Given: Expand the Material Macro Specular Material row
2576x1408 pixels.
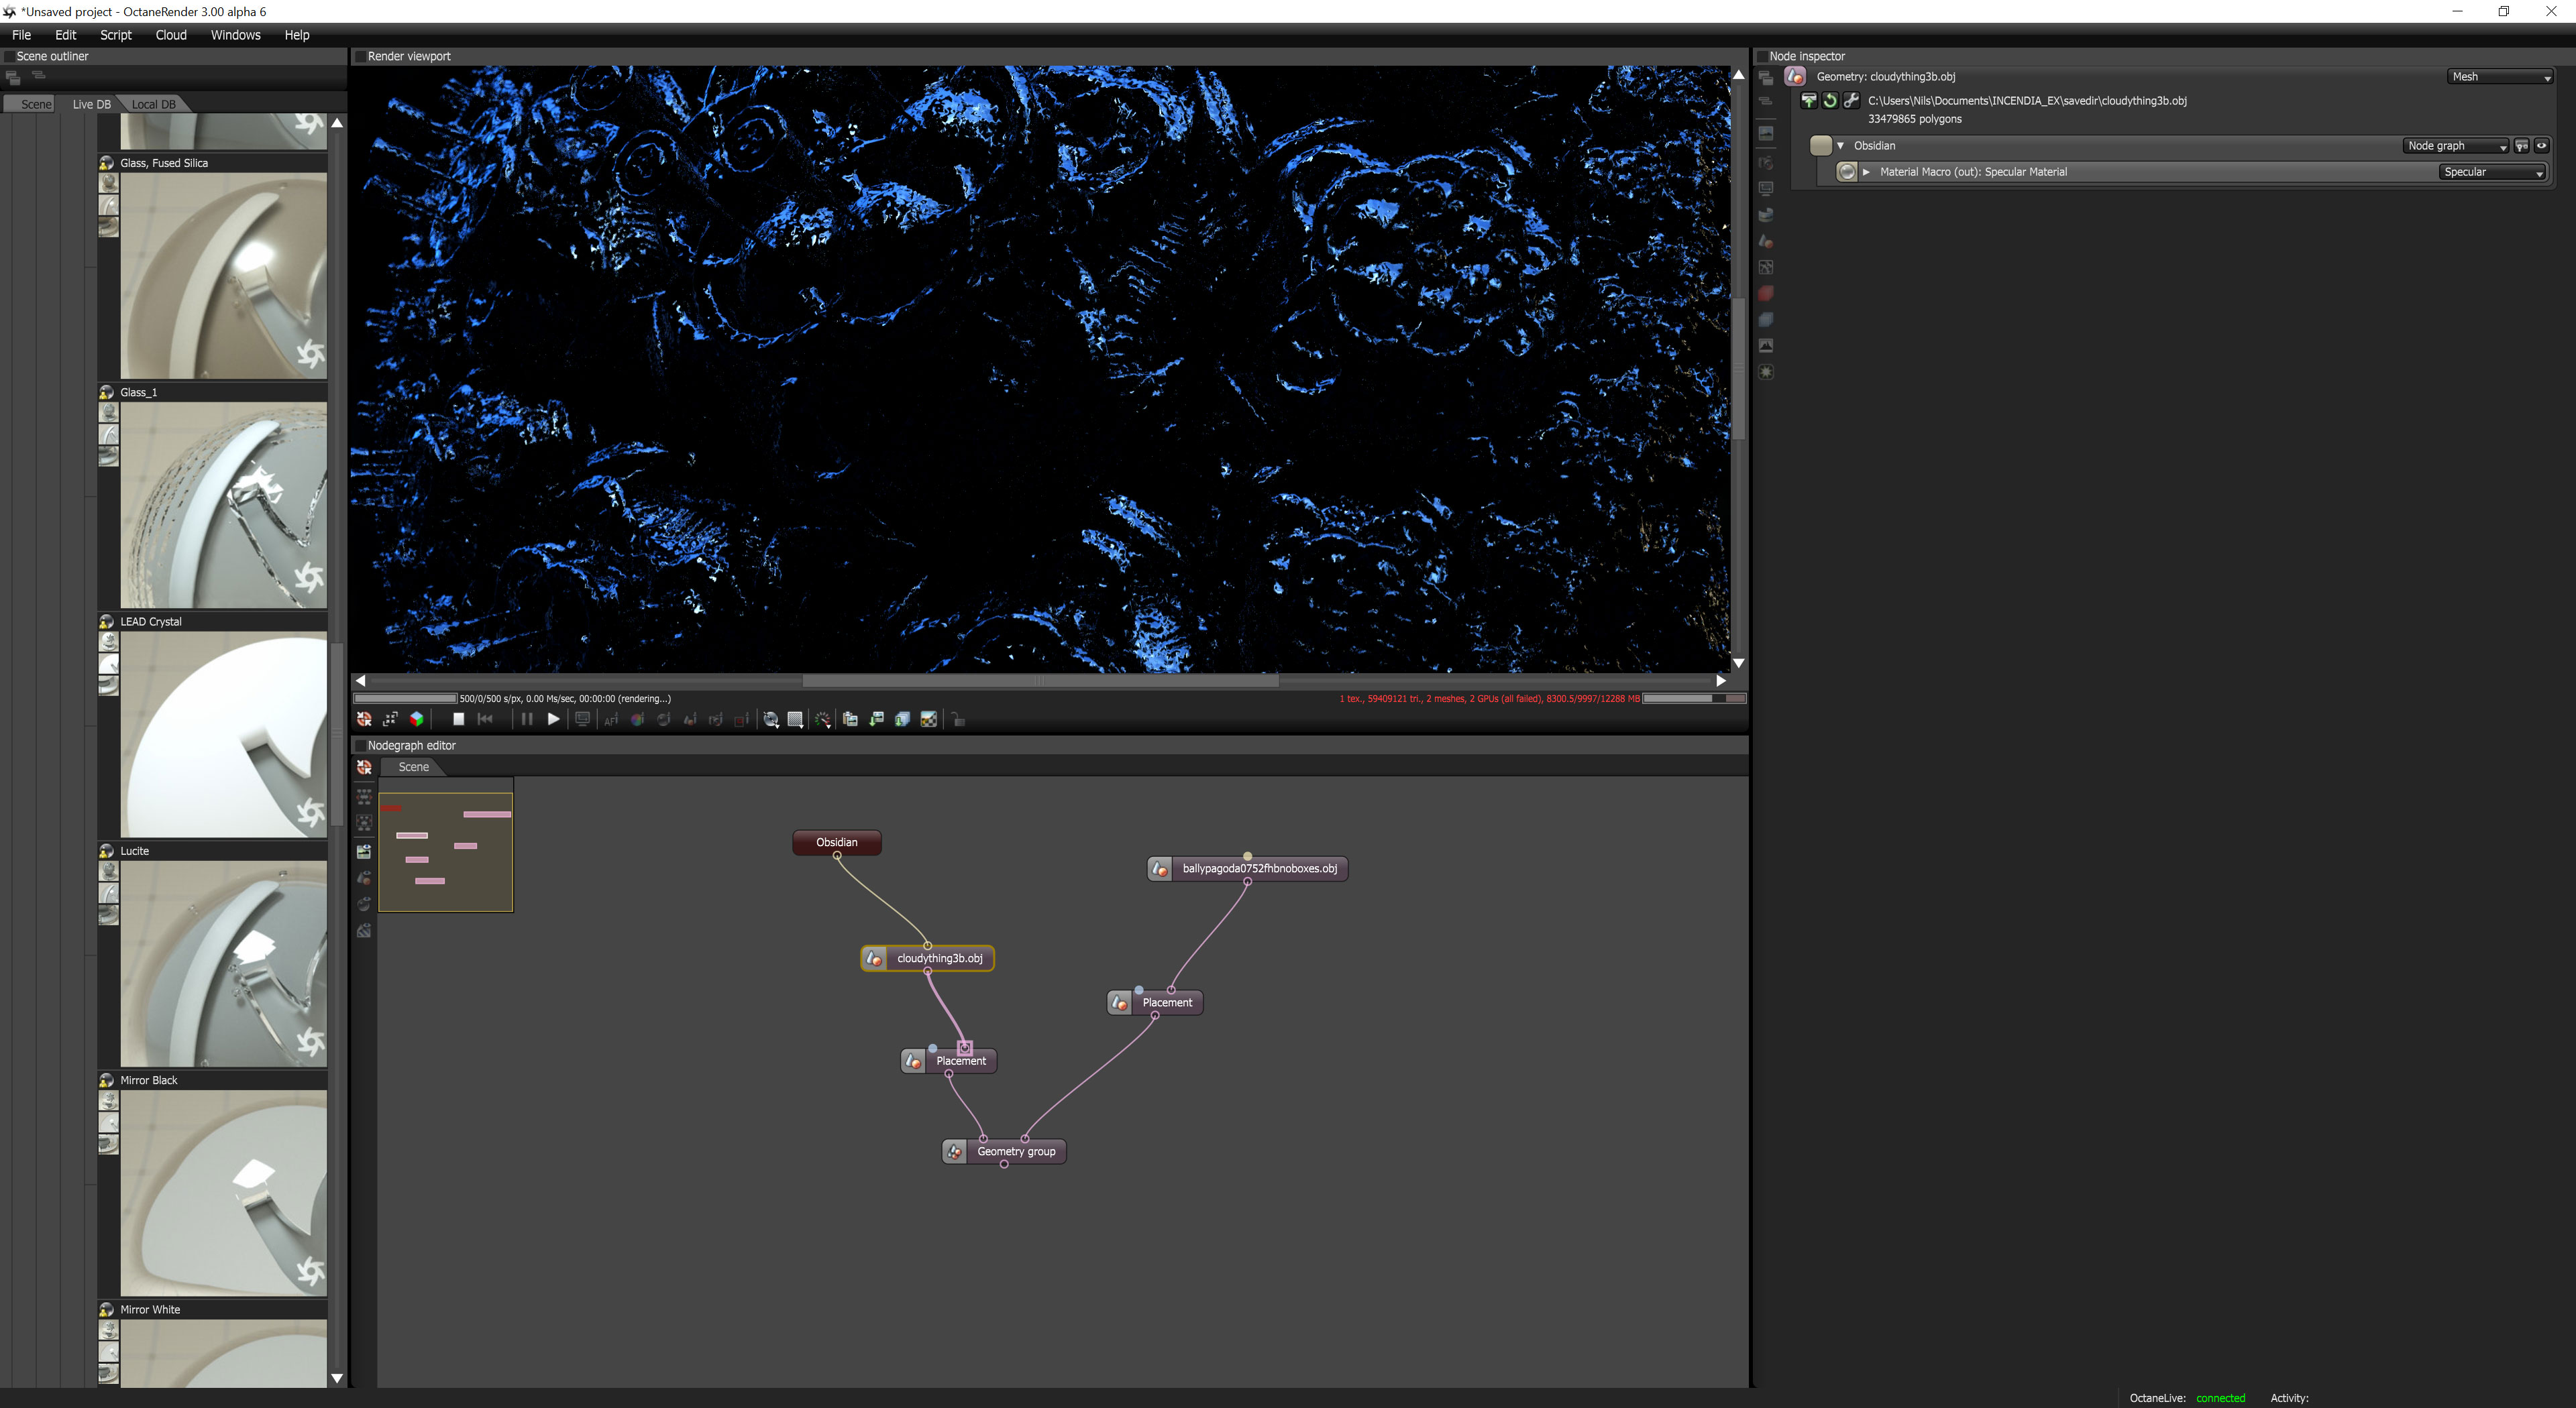Looking at the screenshot, I should click(x=1866, y=172).
